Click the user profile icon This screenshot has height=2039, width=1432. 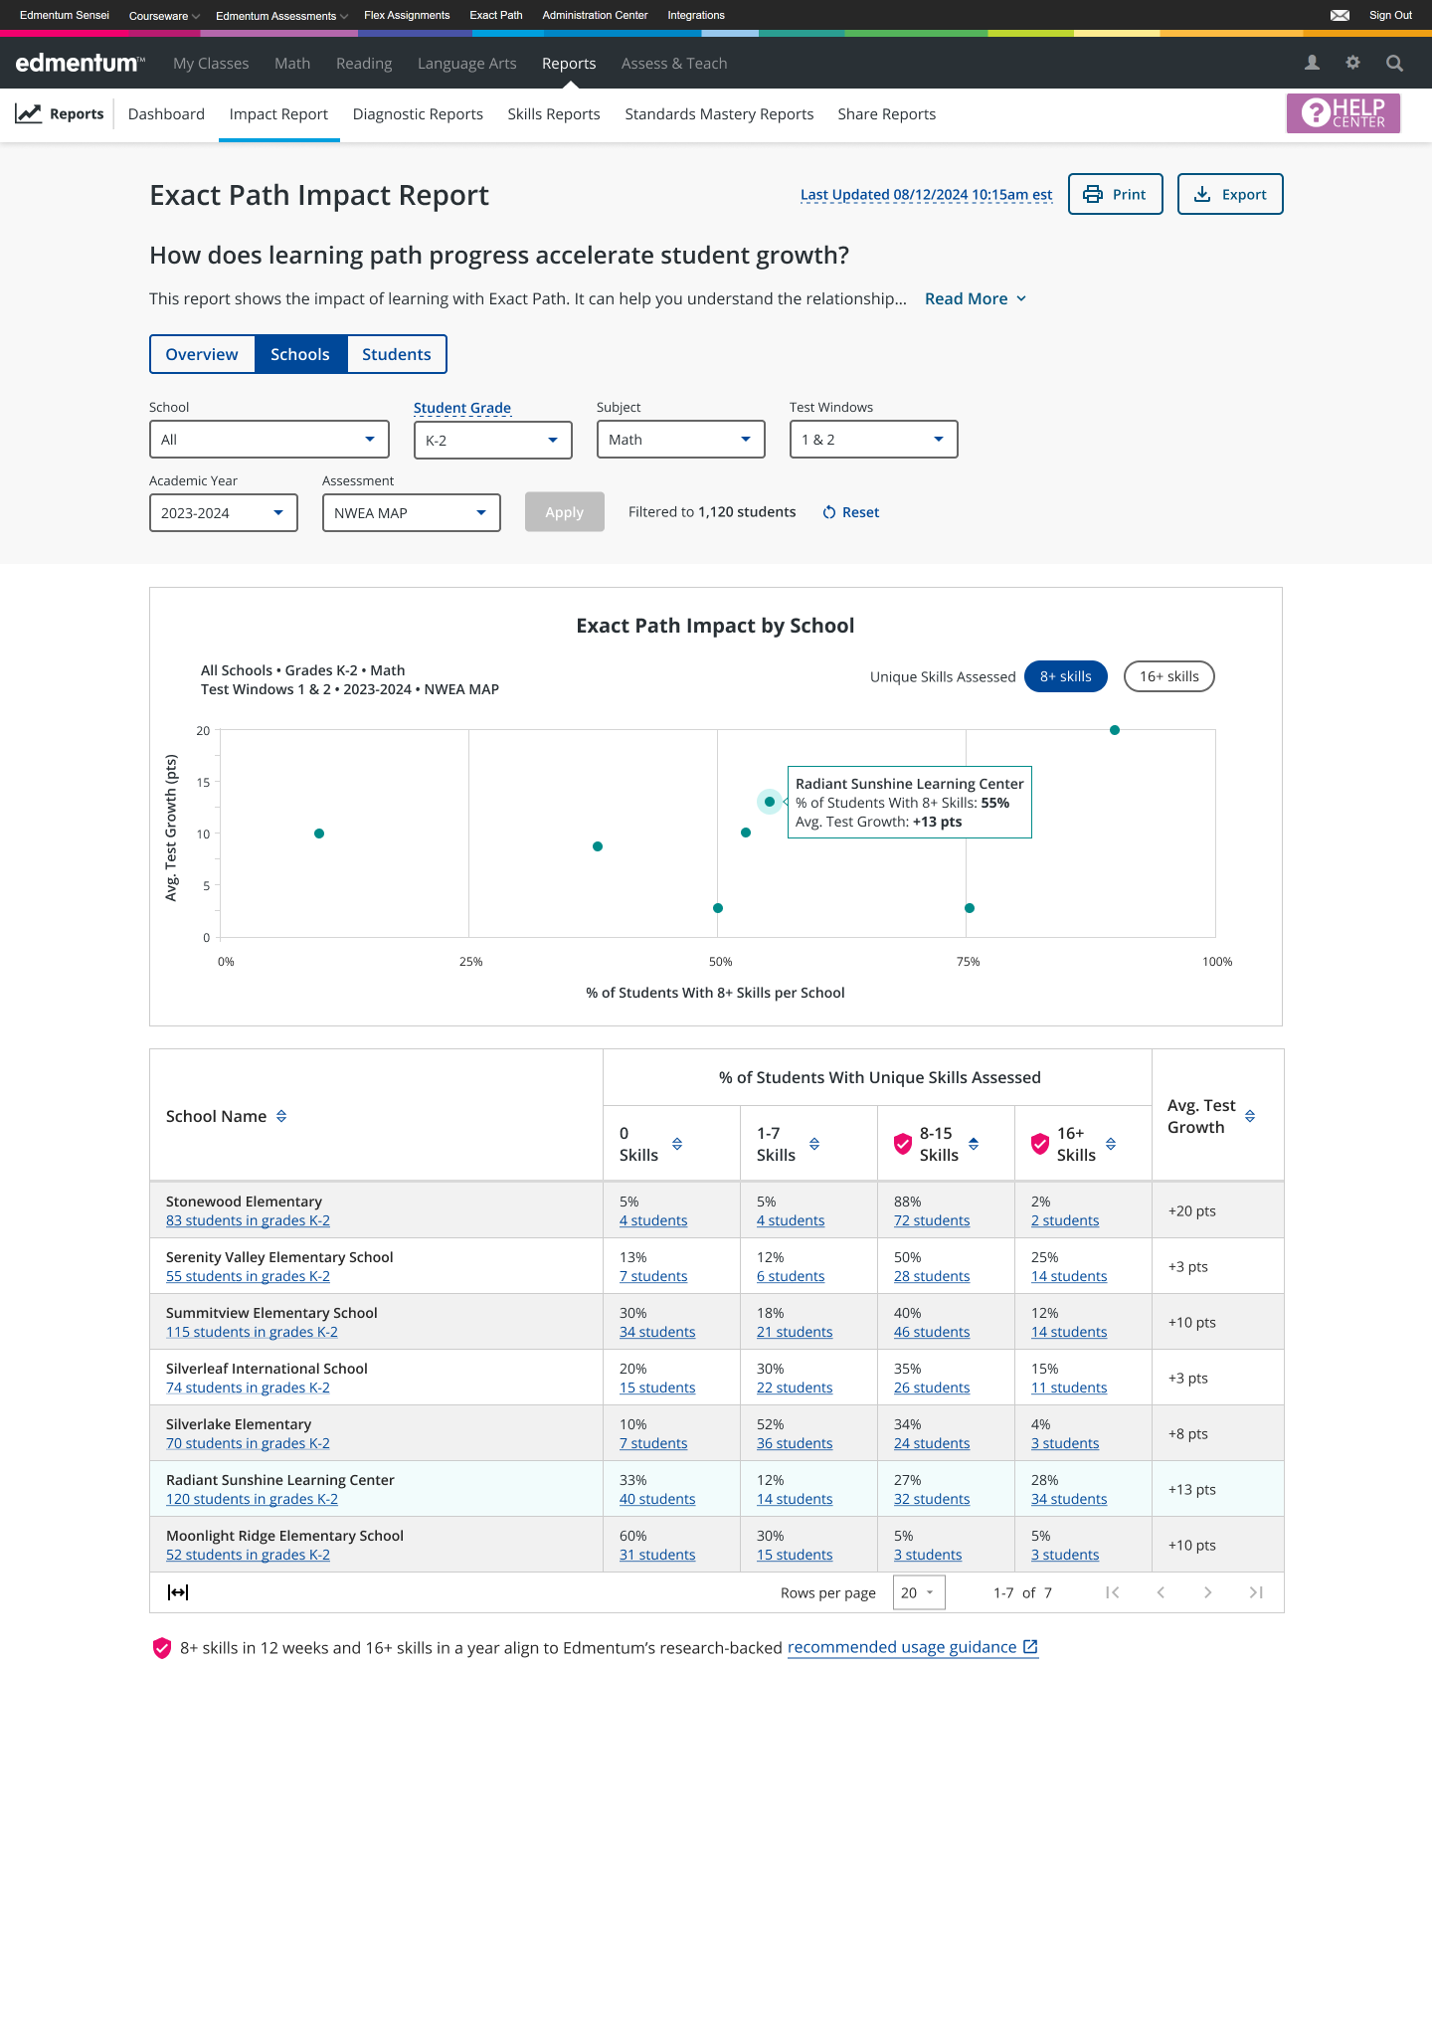[1312, 63]
